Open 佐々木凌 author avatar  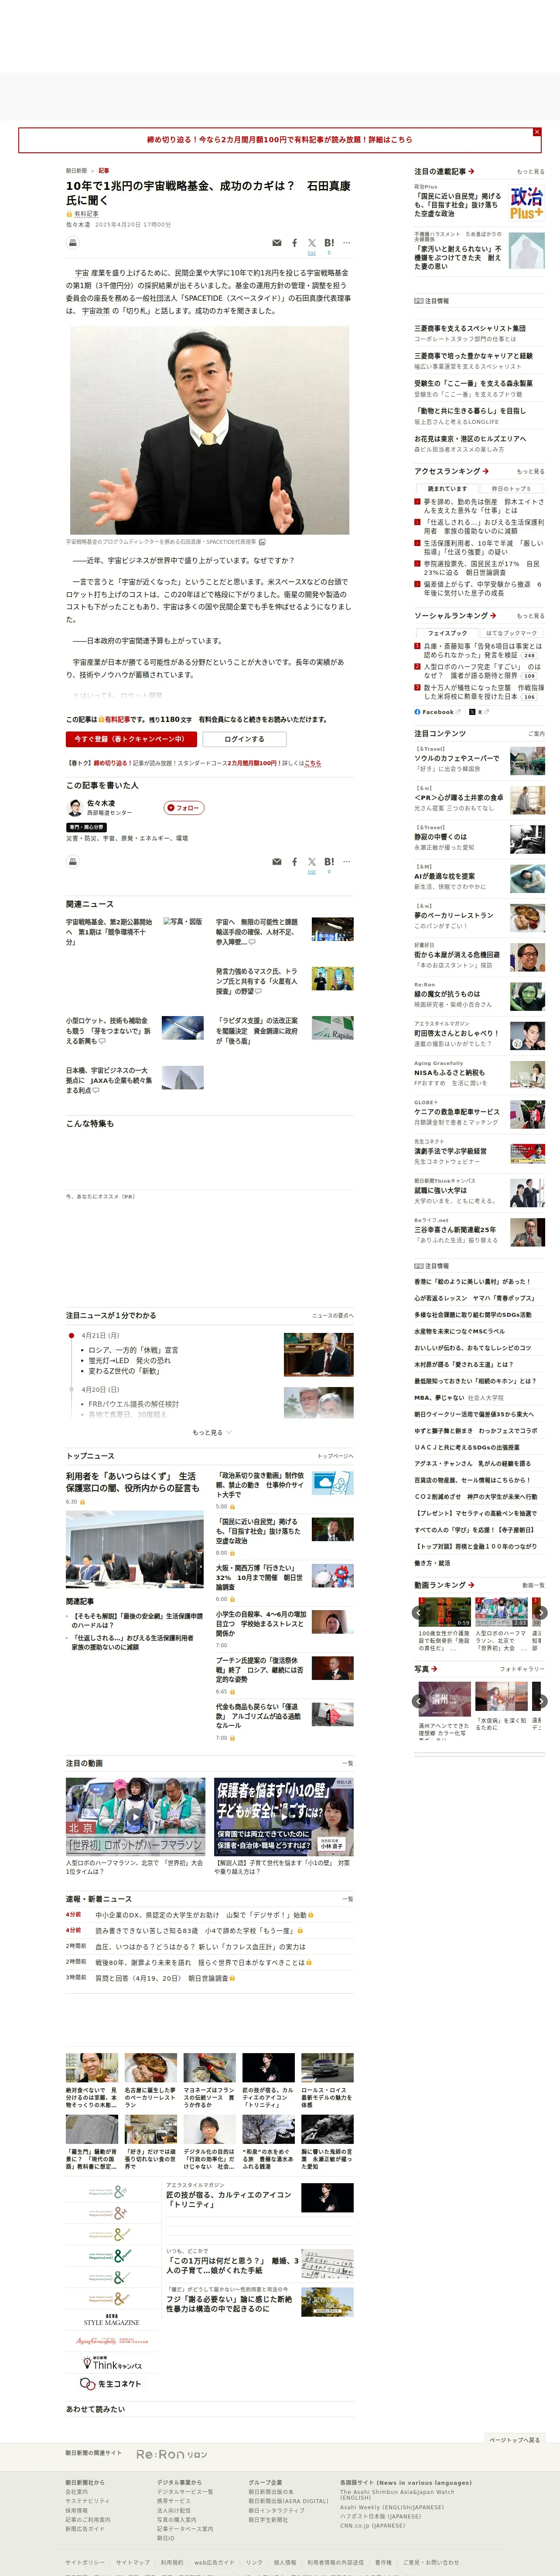point(74,808)
